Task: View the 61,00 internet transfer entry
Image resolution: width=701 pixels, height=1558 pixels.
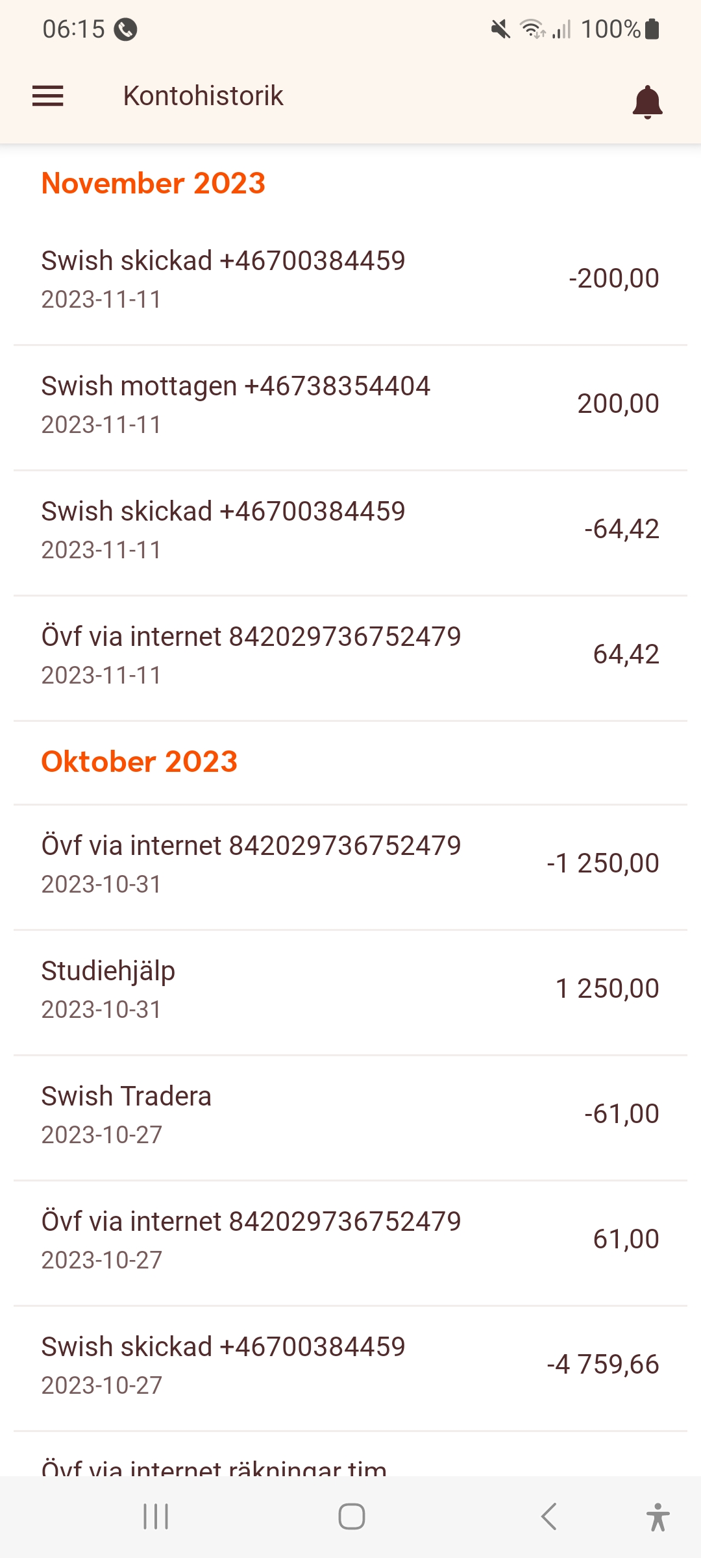Action: click(x=350, y=1240)
